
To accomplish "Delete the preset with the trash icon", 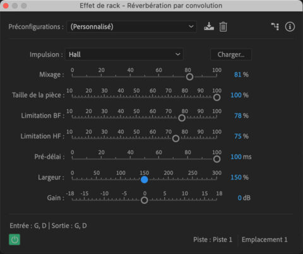I will pyautogui.click(x=223, y=27).
